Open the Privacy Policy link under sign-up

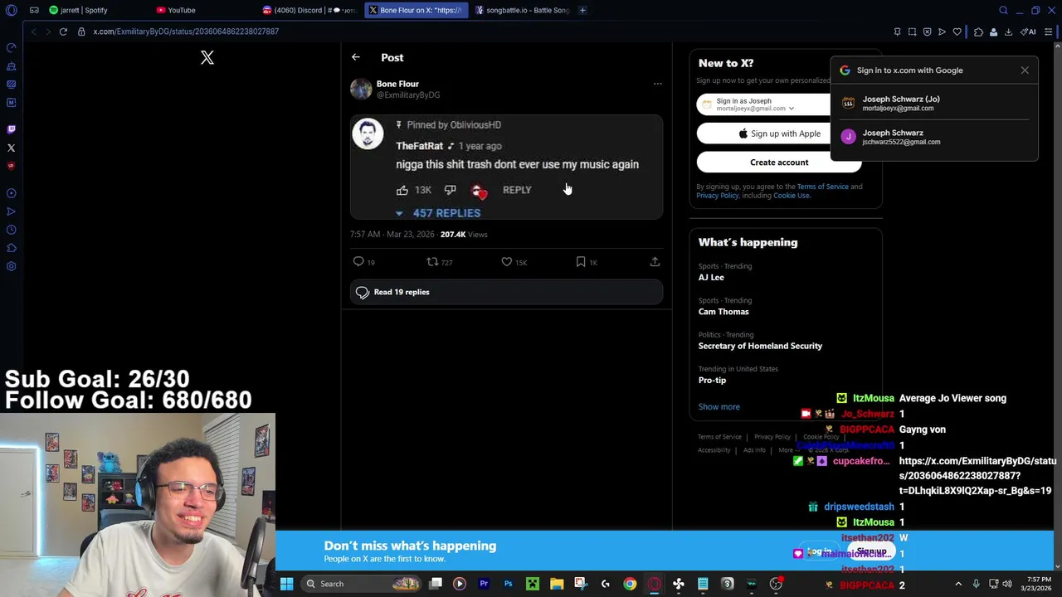click(717, 196)
